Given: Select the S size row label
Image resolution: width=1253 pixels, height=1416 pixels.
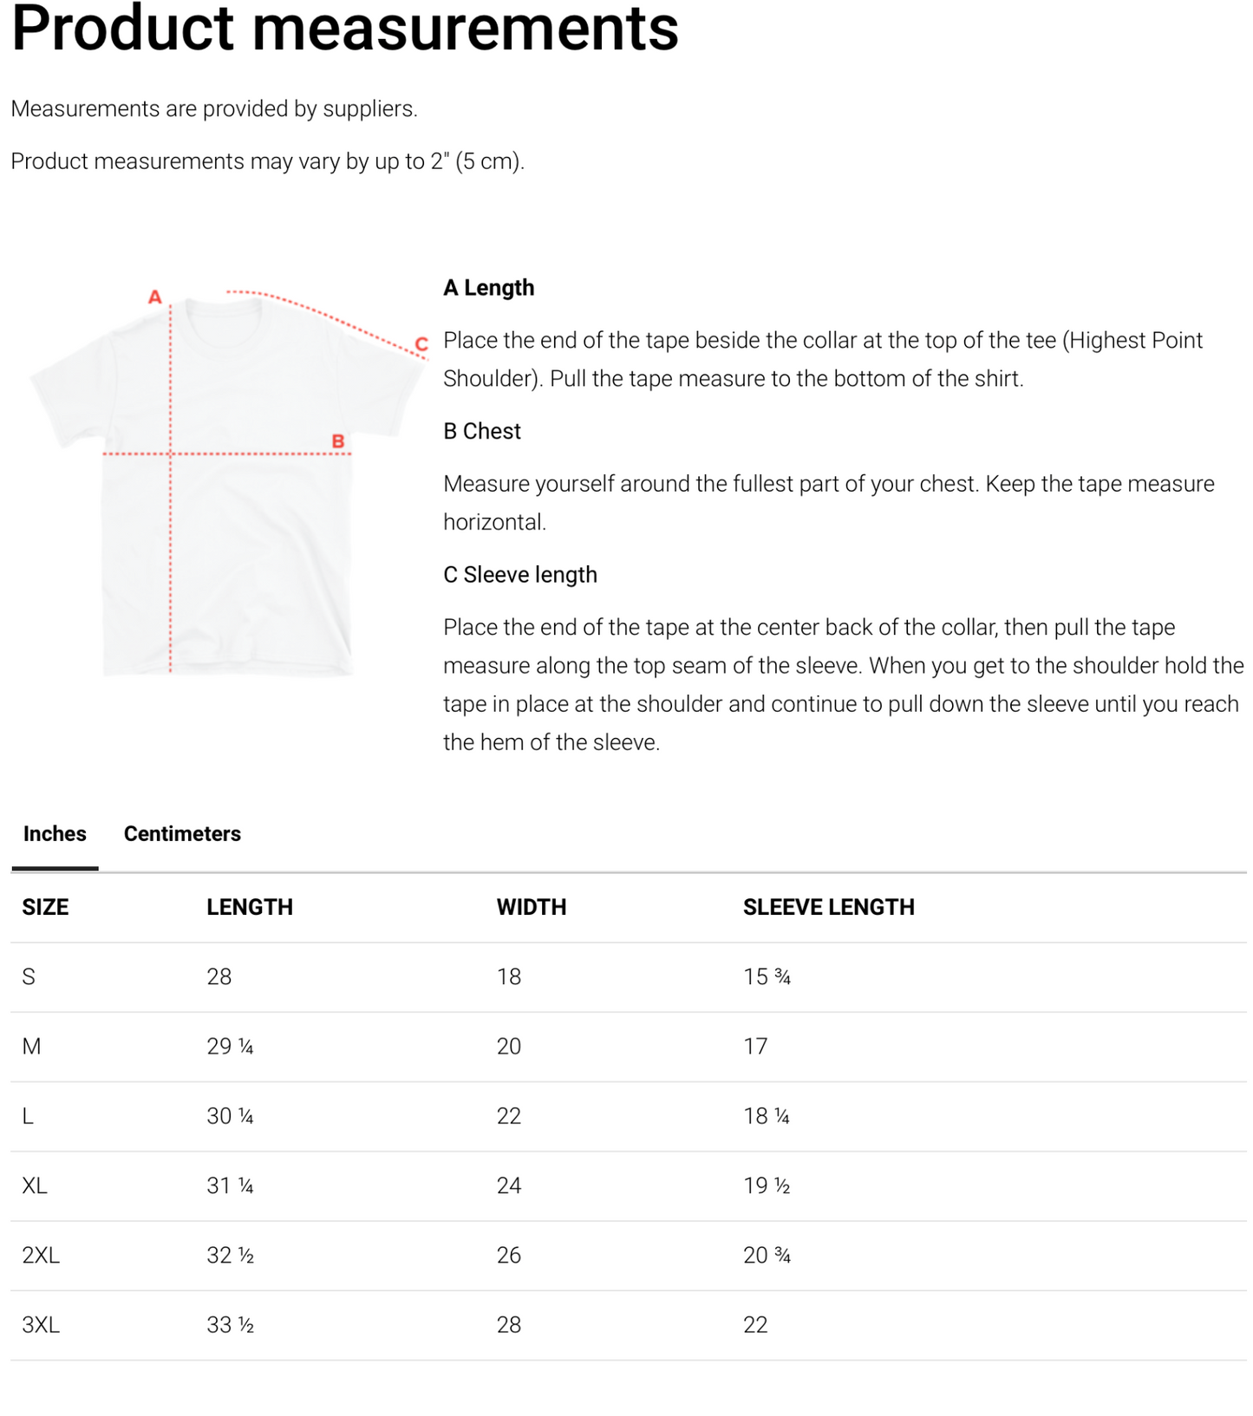Looking at the screenshot, I should 29,977.
